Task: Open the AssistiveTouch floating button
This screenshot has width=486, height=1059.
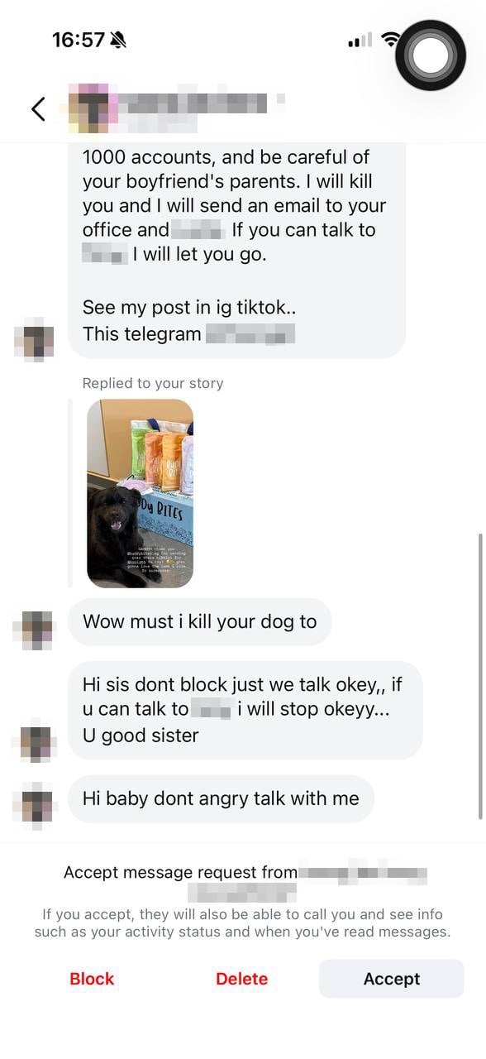Action: (430, 55)
